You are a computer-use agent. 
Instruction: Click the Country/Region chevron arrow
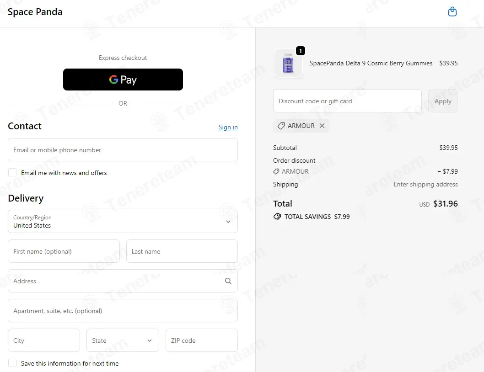(x=228, y=222)
